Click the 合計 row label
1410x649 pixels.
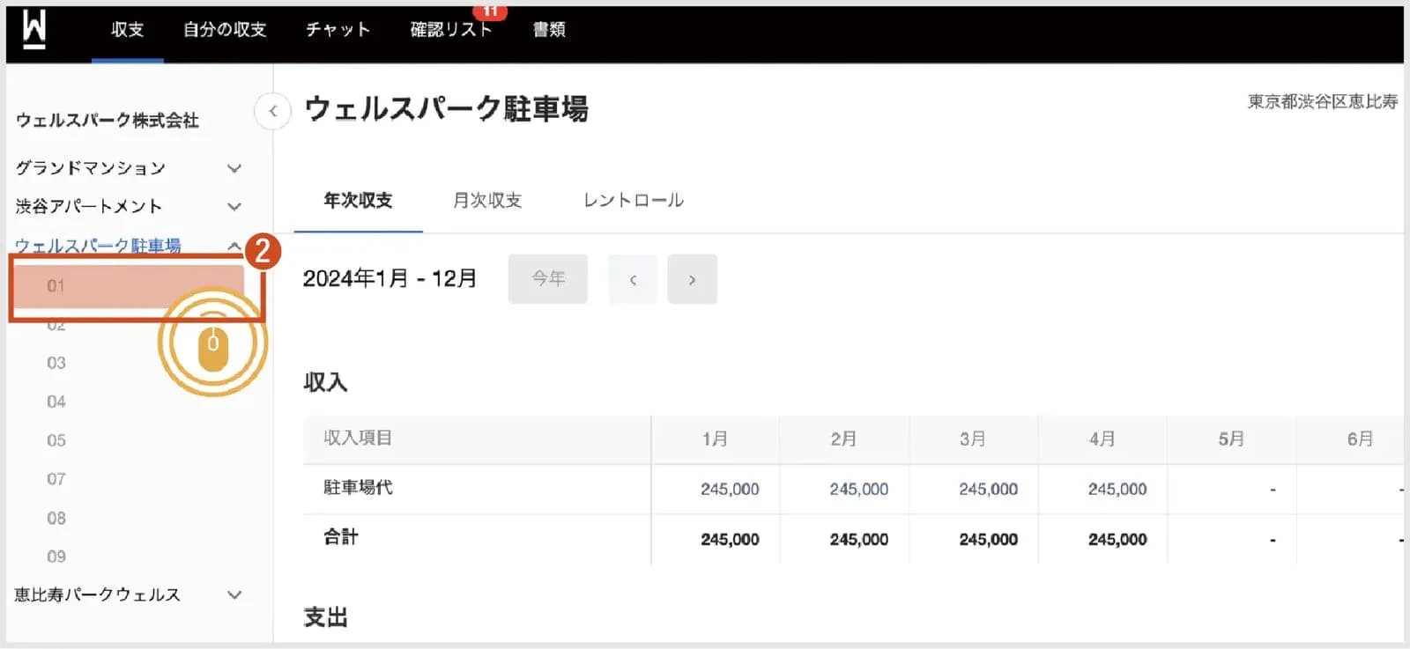pos(341,537)
